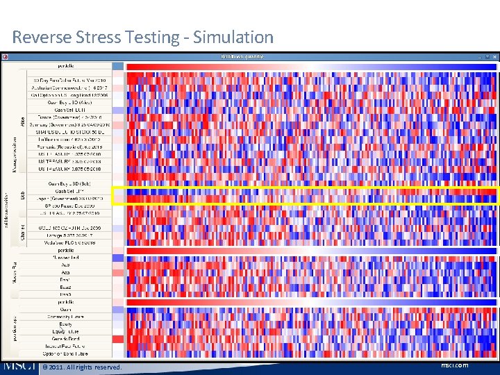Click the Drilldown quantile title bar text
The width and height of the screenshot is (500, 375).
(242, 57)
